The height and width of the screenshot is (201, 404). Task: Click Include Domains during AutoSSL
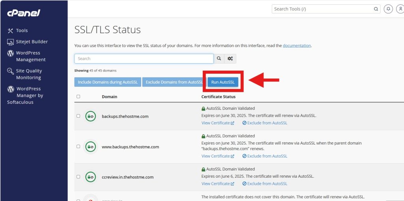108,82
